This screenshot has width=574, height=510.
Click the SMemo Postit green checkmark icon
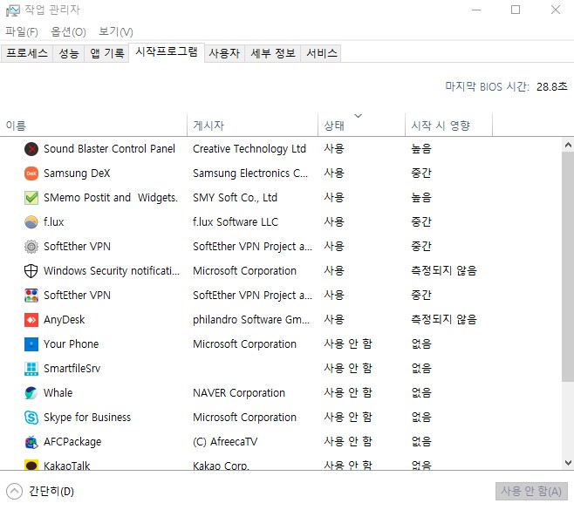pos(31,198)
